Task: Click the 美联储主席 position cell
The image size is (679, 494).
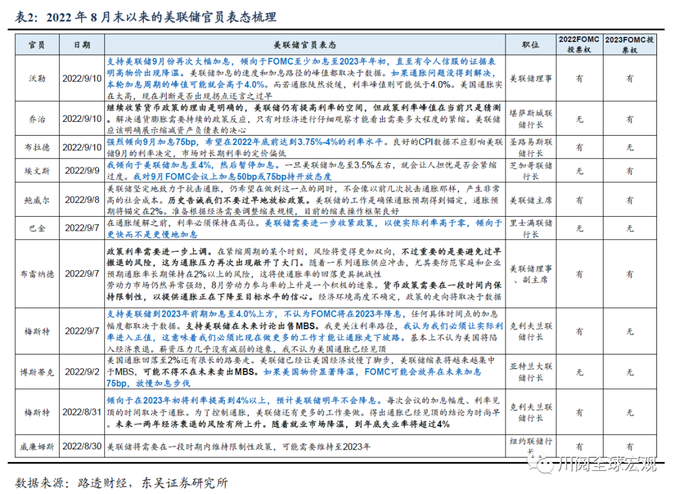Action: click(531, 200)
